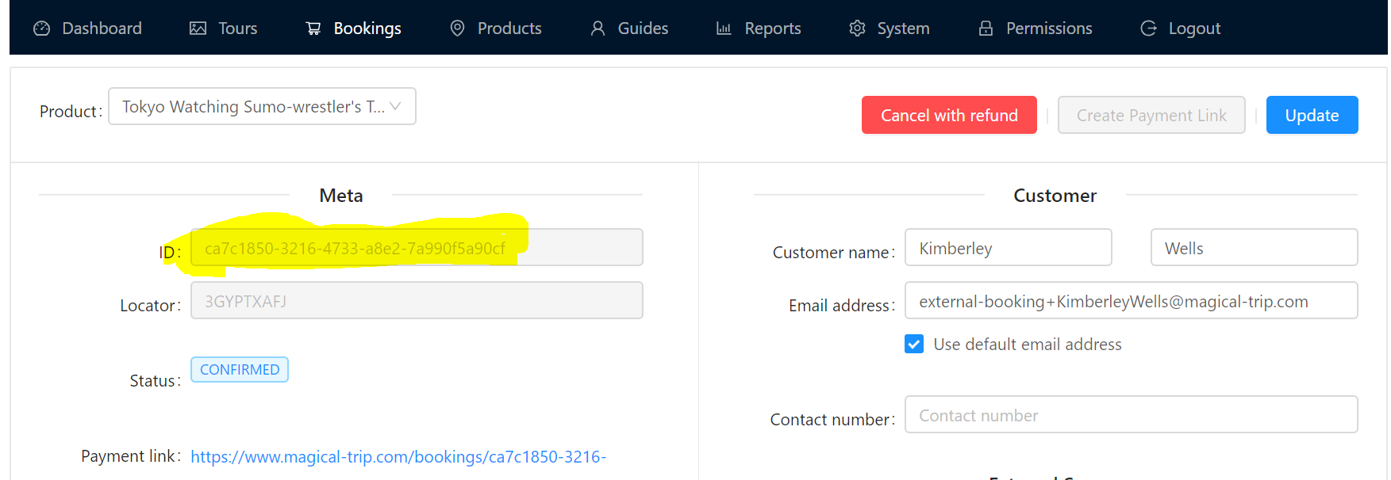Uncheck Use default email address checkbox
The height and width of the screenshot is (480, 1391).
pos(914,344)
